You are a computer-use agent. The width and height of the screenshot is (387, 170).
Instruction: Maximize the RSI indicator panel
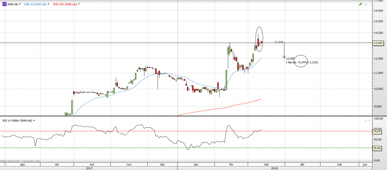click(x=366, y=121)
